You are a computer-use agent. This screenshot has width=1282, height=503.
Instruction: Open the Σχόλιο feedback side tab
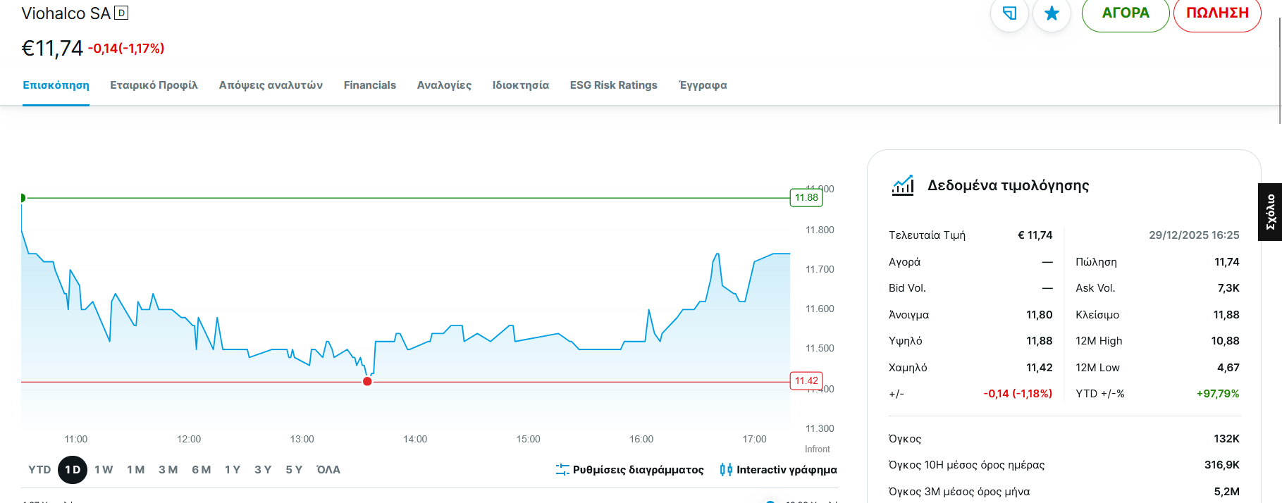1270,212
